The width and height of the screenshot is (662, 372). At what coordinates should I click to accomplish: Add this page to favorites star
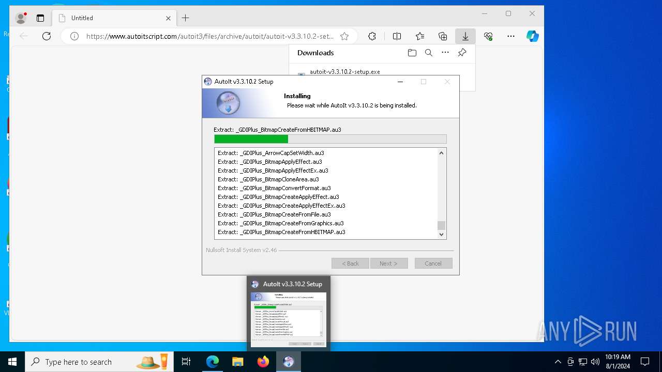point(344,36)
